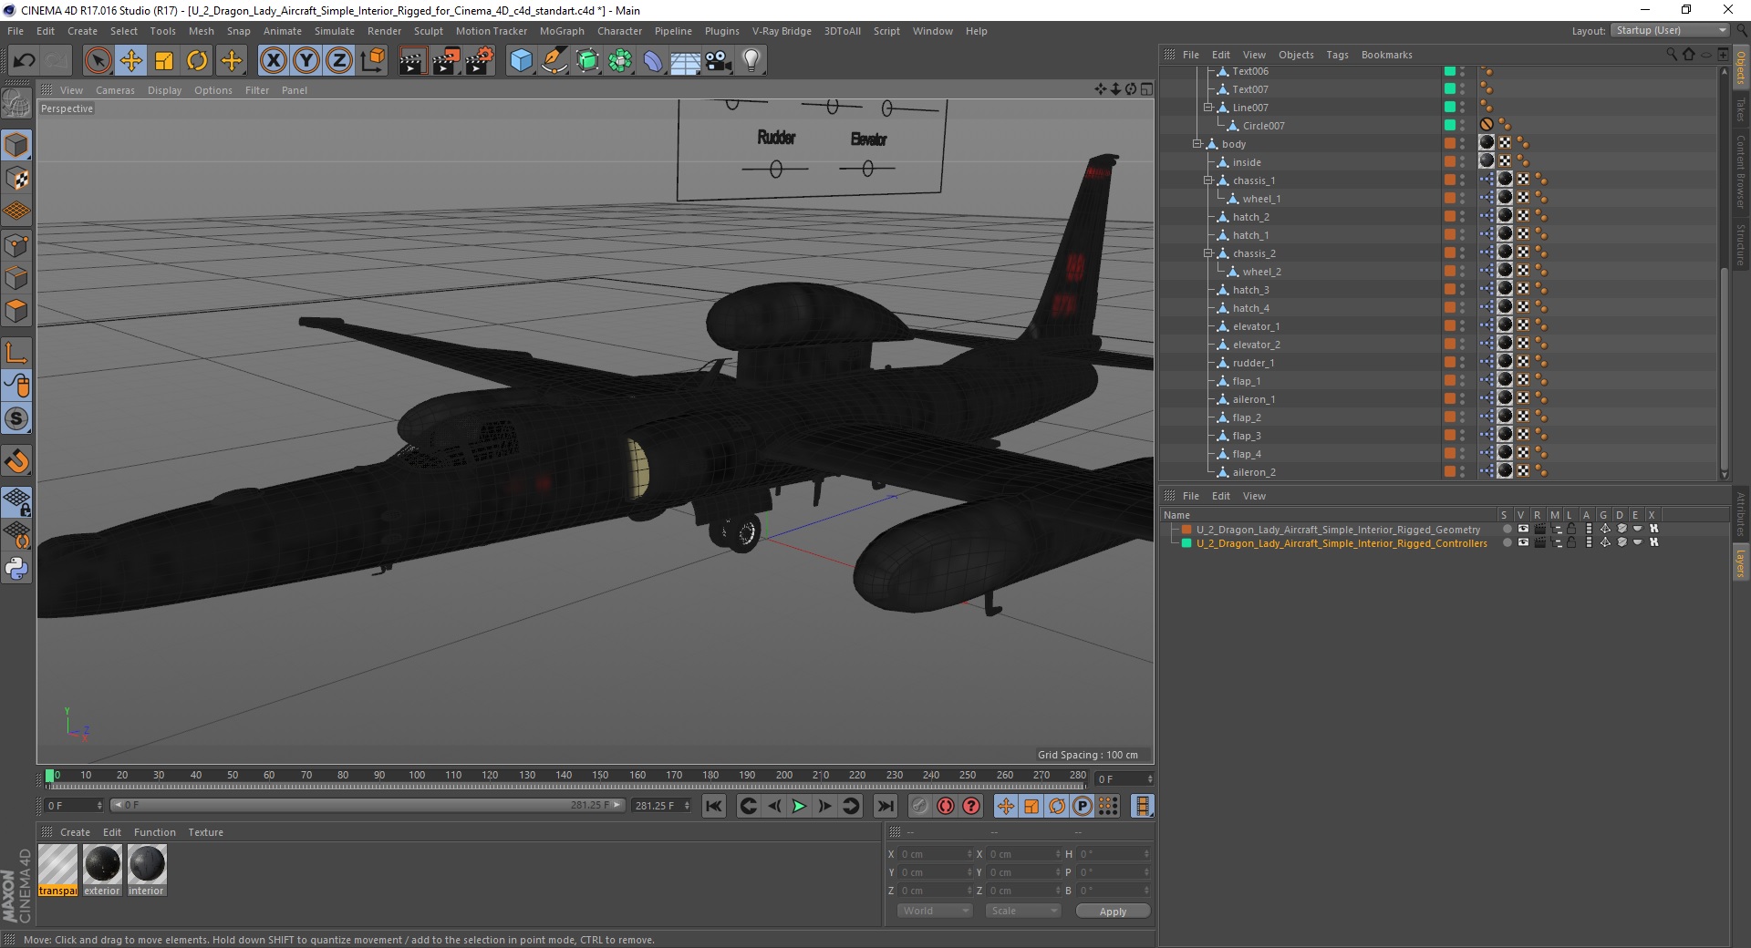Add a Cube primitive object
The height and width of the screenshot is (948, 1751).
coord(521,61)
